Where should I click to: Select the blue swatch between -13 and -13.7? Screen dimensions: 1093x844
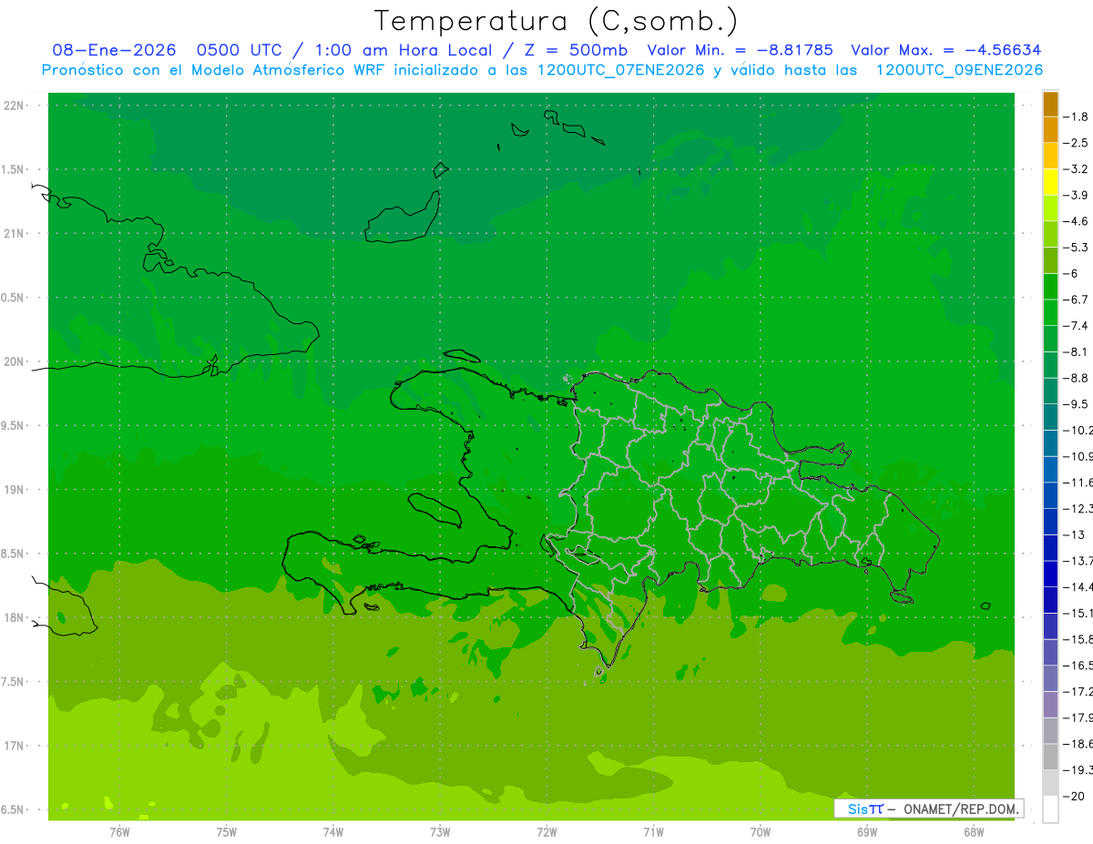tap(1050, 547)
